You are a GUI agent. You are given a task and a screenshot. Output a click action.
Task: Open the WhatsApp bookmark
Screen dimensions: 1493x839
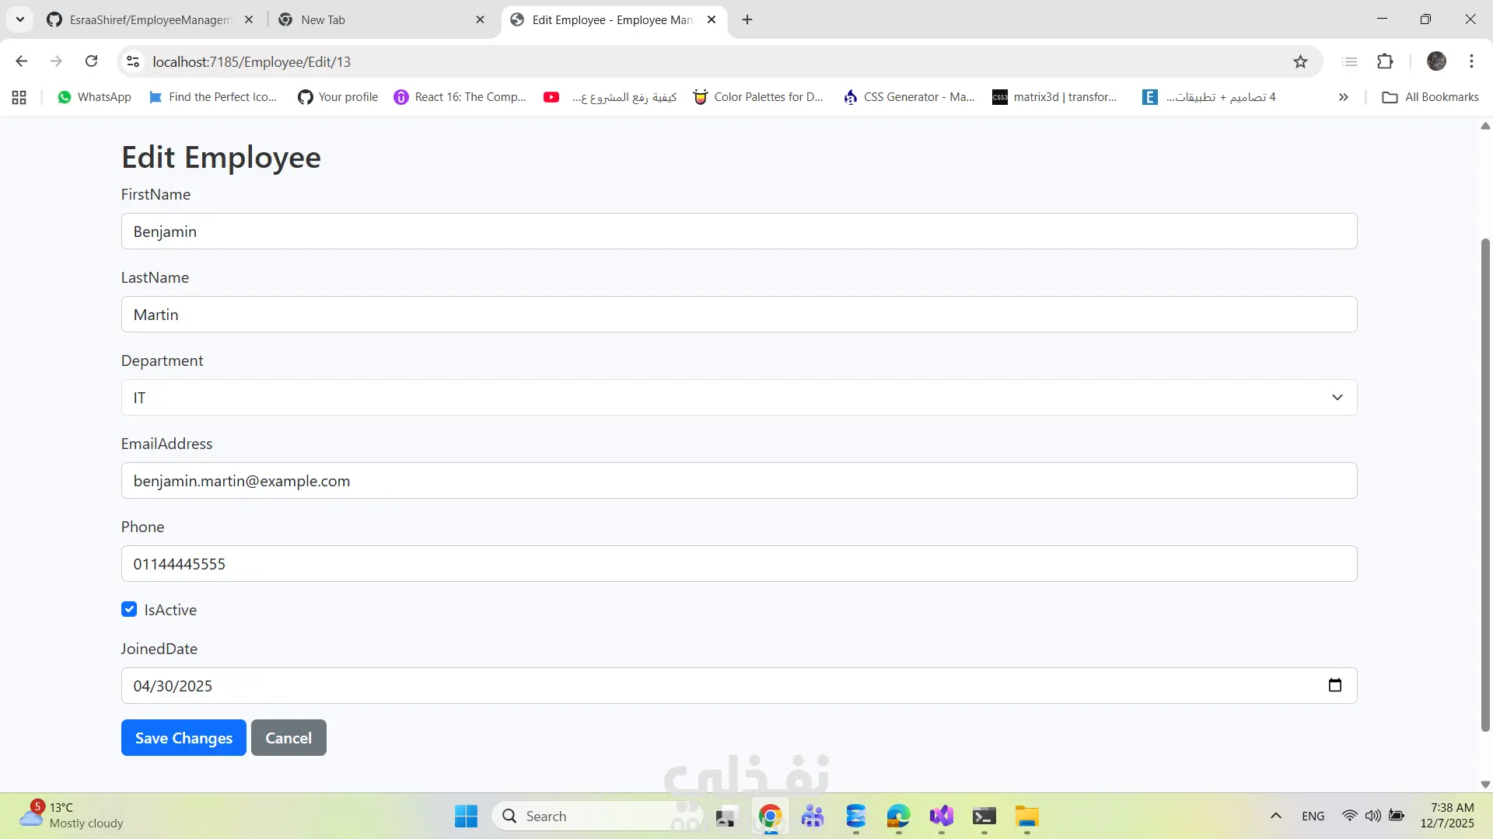tap(94, 97)
